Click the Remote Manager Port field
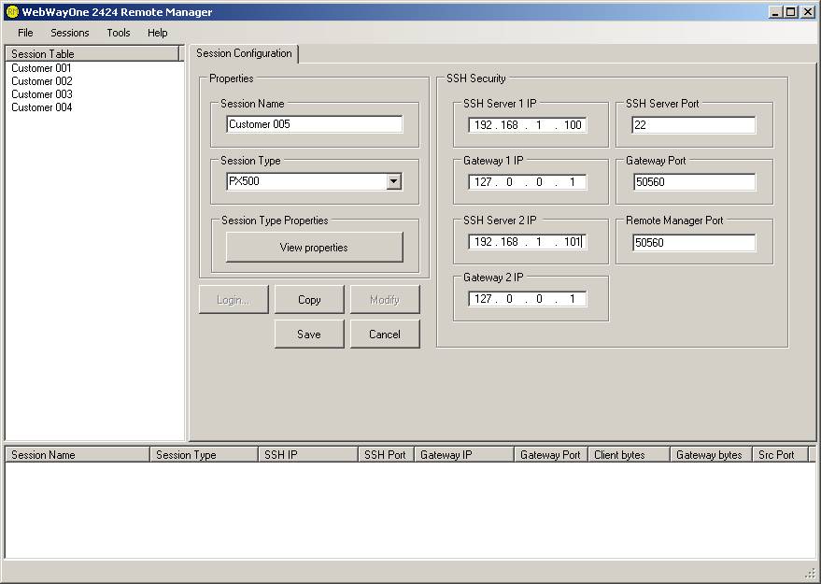Screen dimensions: 821x584 coord(693,243)
